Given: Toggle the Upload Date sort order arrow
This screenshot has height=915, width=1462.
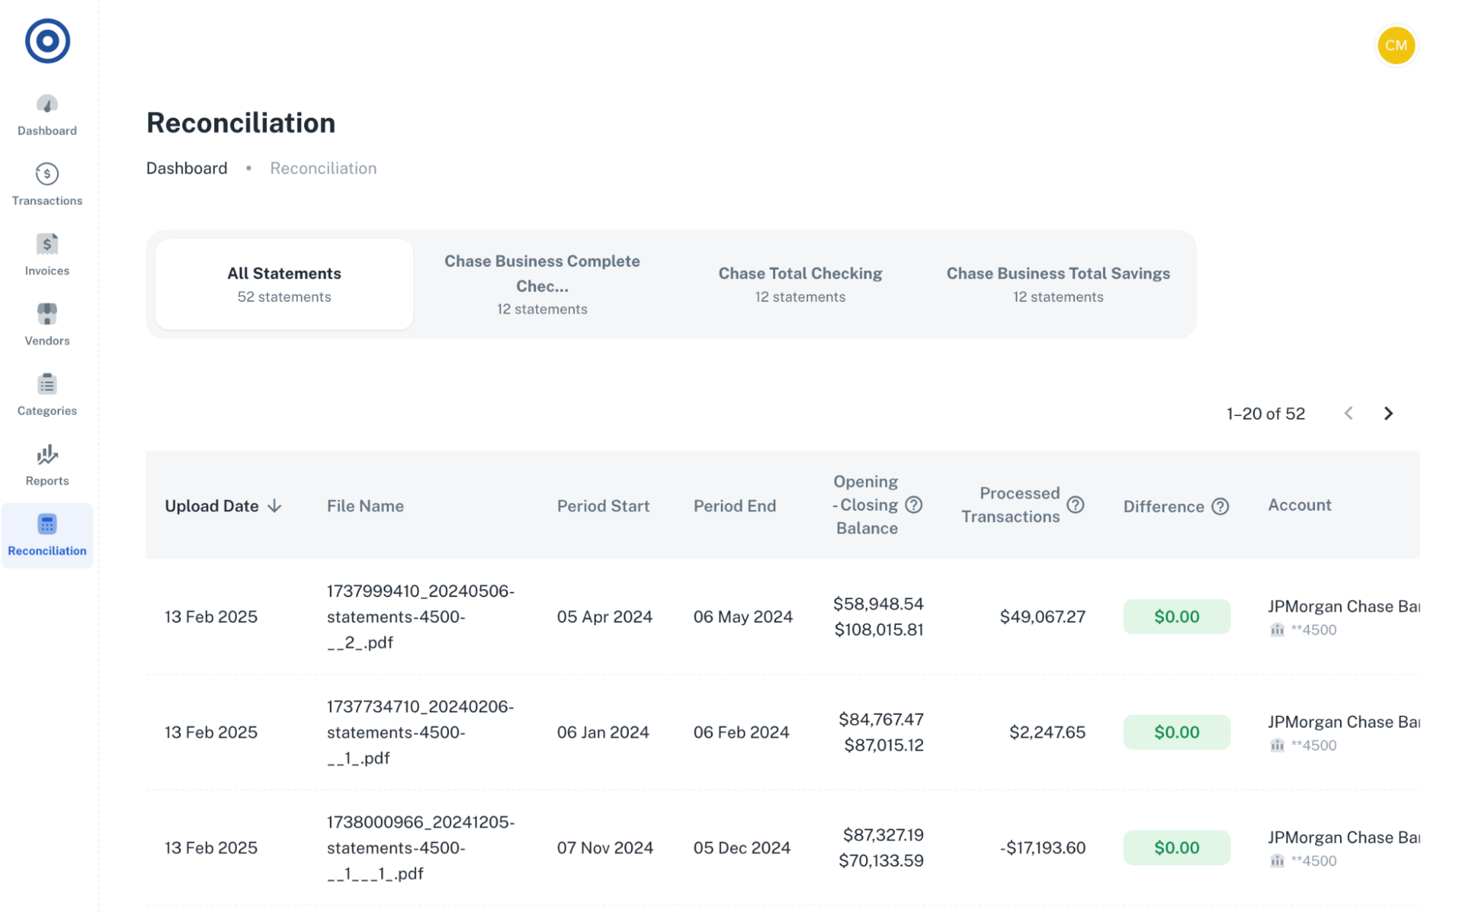Looking at the screenshot, I should tap(275, 506).
